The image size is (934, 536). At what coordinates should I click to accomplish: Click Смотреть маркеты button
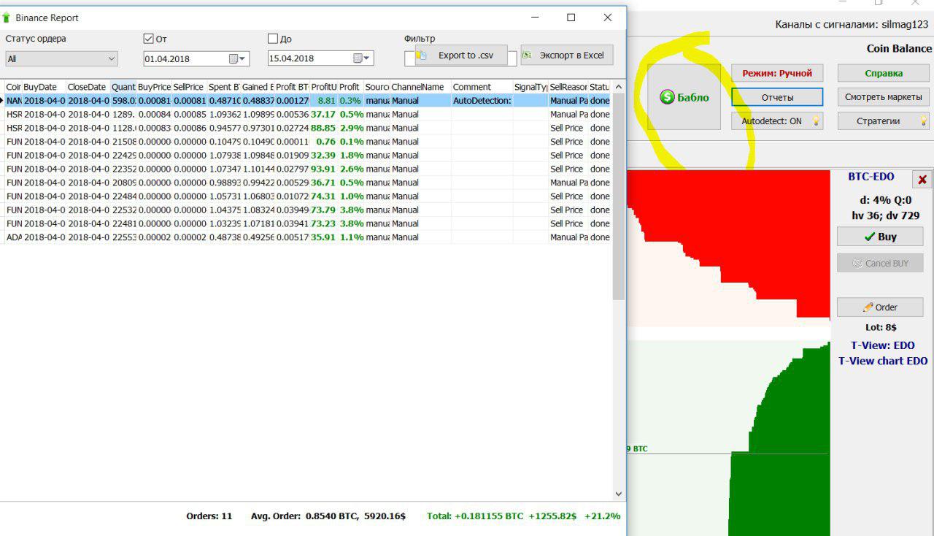883,97
